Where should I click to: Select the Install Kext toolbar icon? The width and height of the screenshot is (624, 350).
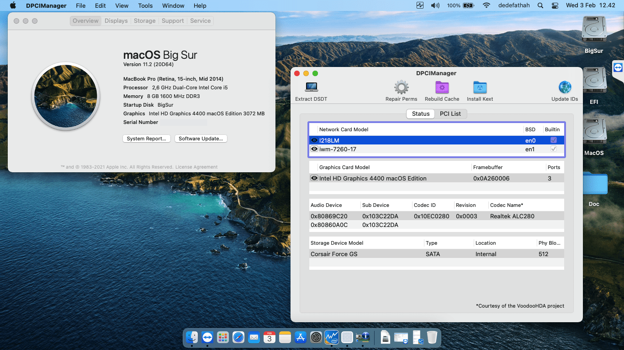[x=480, y=89]
